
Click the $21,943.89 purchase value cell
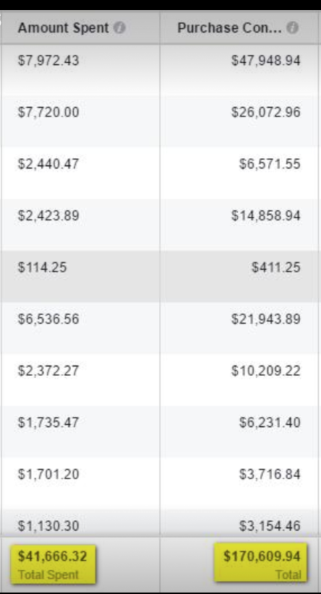239,328
